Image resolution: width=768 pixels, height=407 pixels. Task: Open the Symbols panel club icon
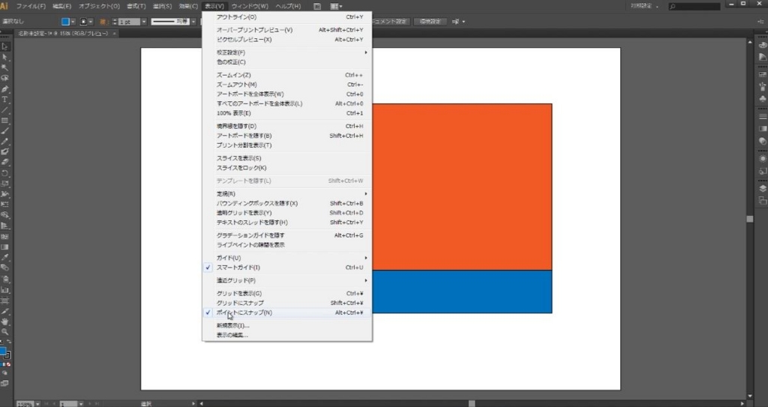(x=763, y=99)
